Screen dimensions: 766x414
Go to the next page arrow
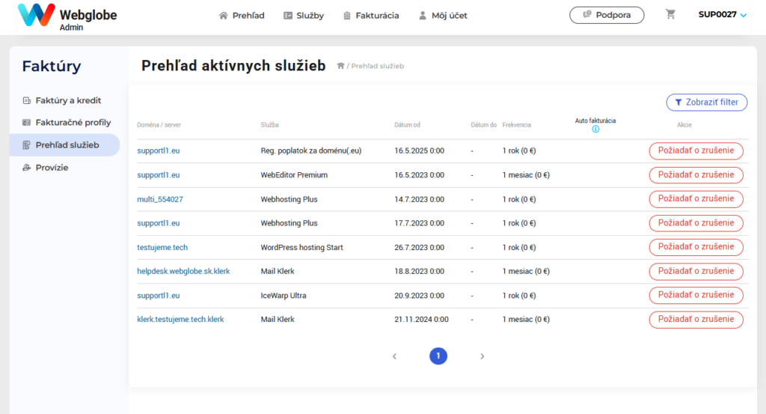tap(482, 356)
